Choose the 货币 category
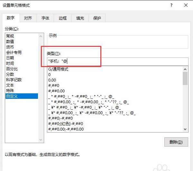The image size is (193, 171). [x=22, y=47]
